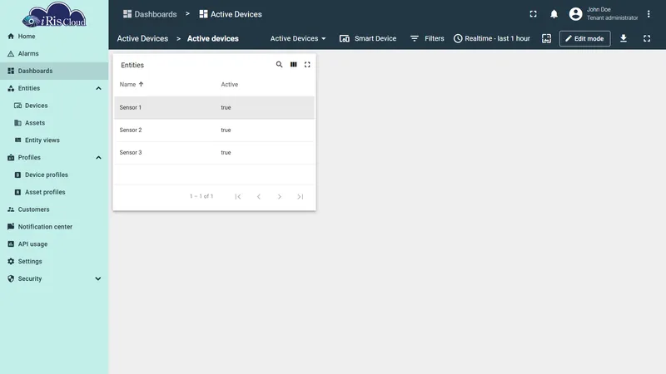This screenshot has height=374, width=666.
Task: Go to previous page arrow
Action: (x=259, y=196)
